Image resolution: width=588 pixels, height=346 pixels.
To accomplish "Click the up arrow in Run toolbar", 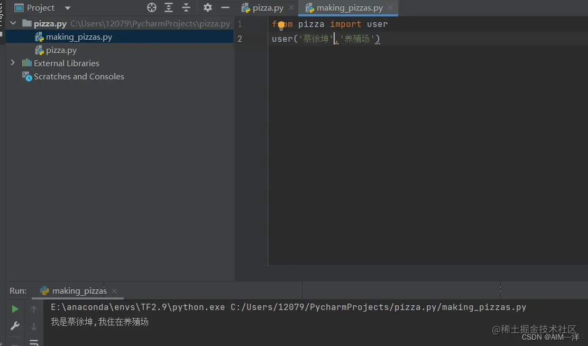I will 34,309.
